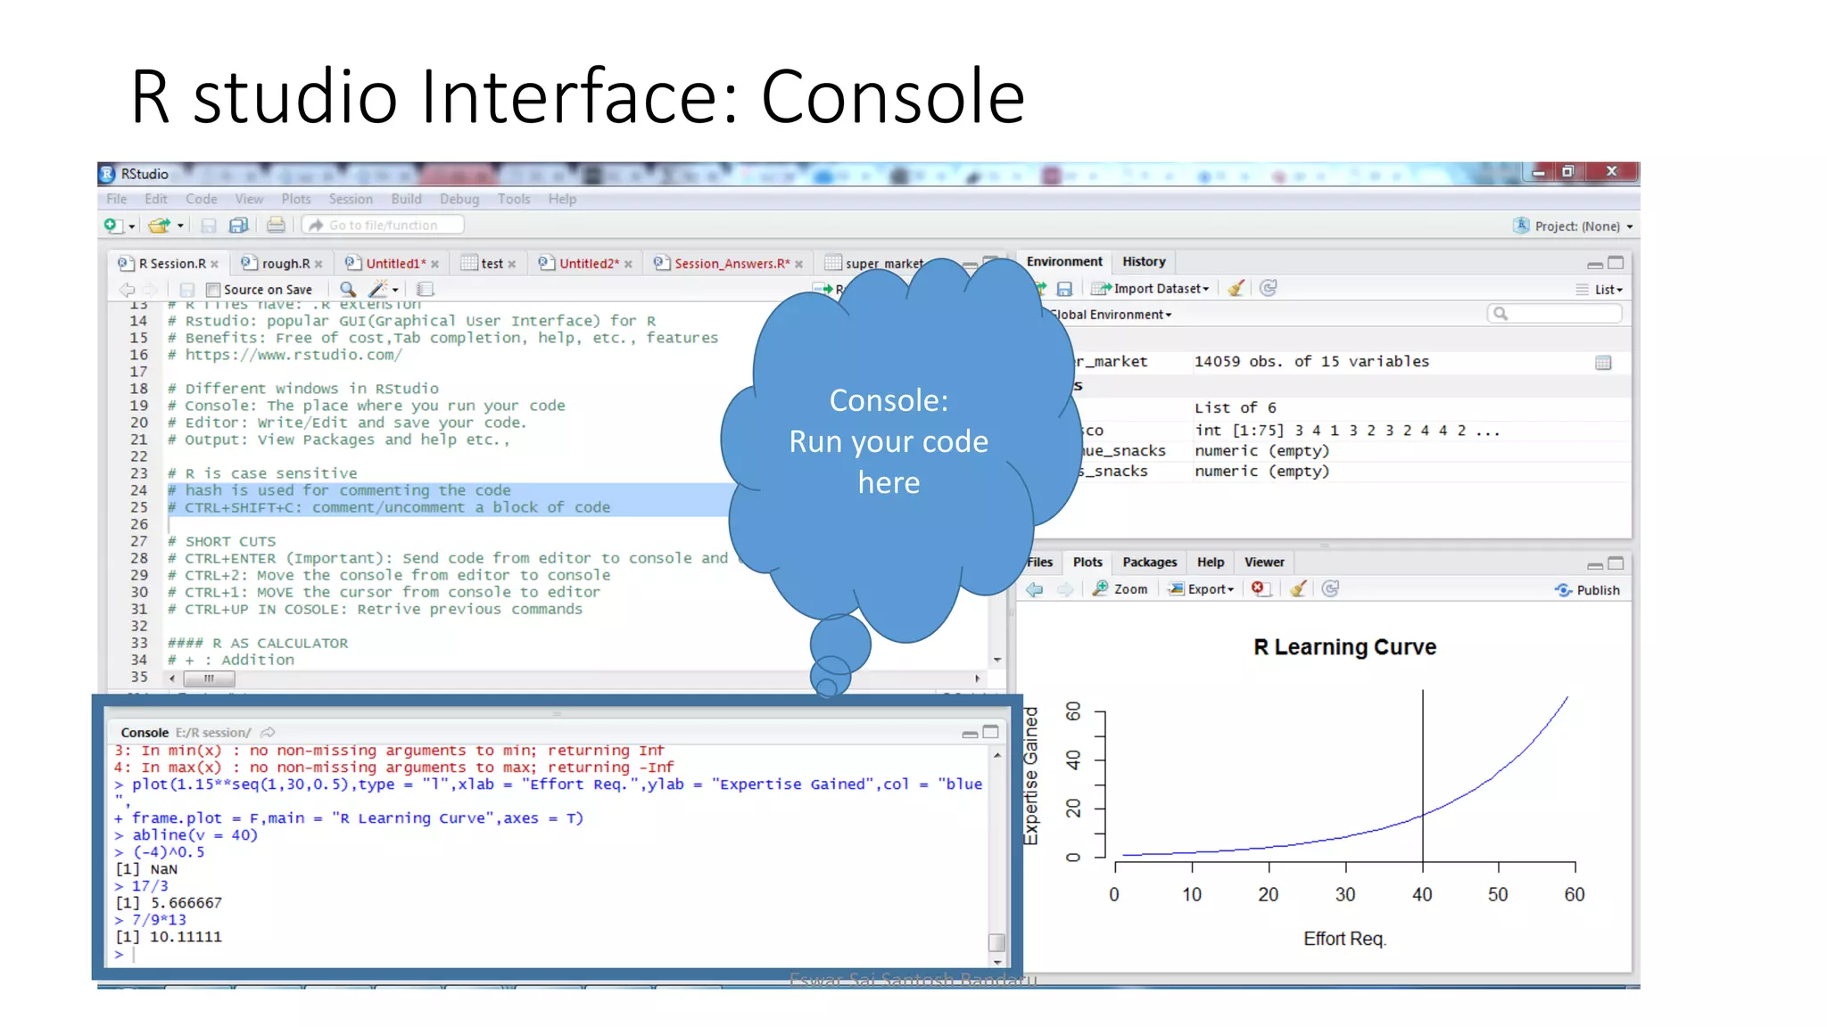Open the Tools menu
The image size is (1827, 1027).
click(514, 199)
